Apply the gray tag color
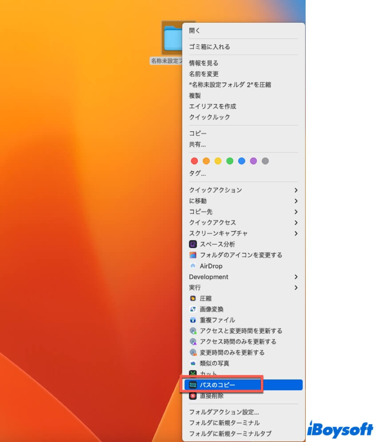 (265, 161)
